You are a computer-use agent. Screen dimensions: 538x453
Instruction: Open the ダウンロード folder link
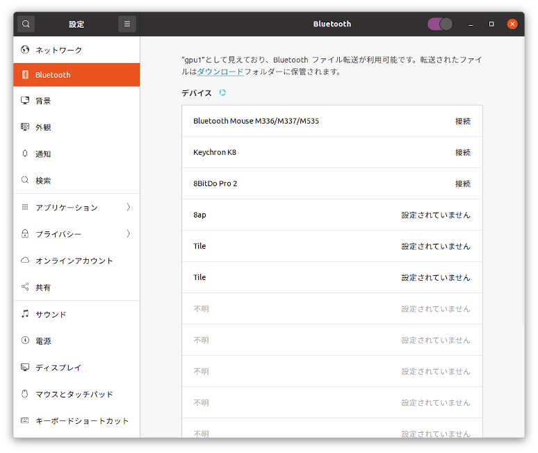[x=220, y=72]
